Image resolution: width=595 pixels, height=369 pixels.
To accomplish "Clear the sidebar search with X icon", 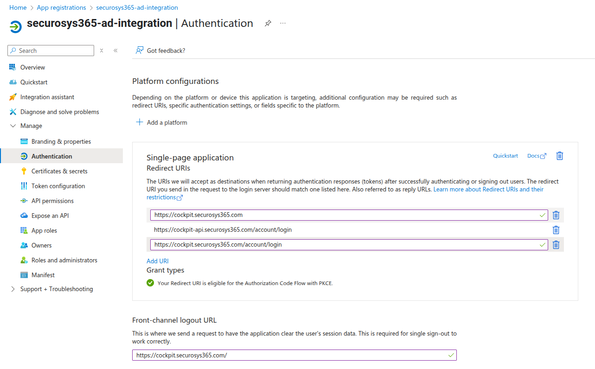I will 102,51.
